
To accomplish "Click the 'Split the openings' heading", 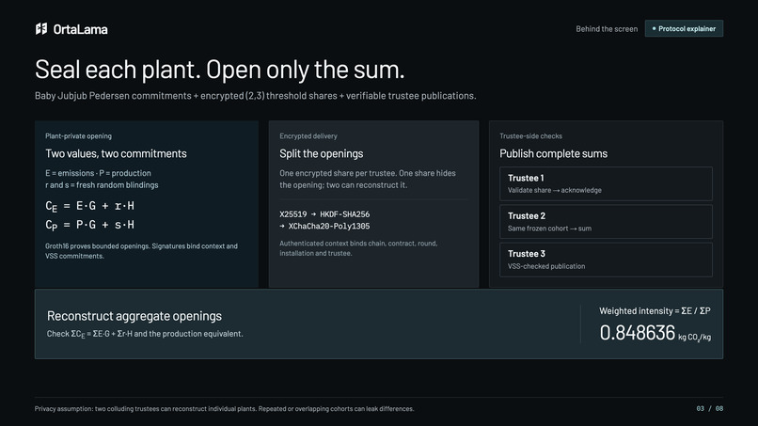I will tap(321, 154).
